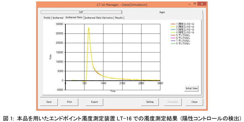Click the Save button

[x=49, y=102]
